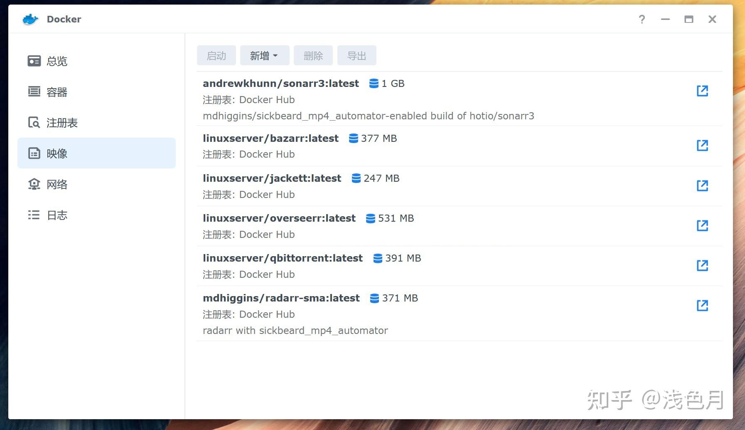The image size is (745, 430).
Task: Open external link for mdhiggins/radarr-sma image
Action: coord(702,305)
